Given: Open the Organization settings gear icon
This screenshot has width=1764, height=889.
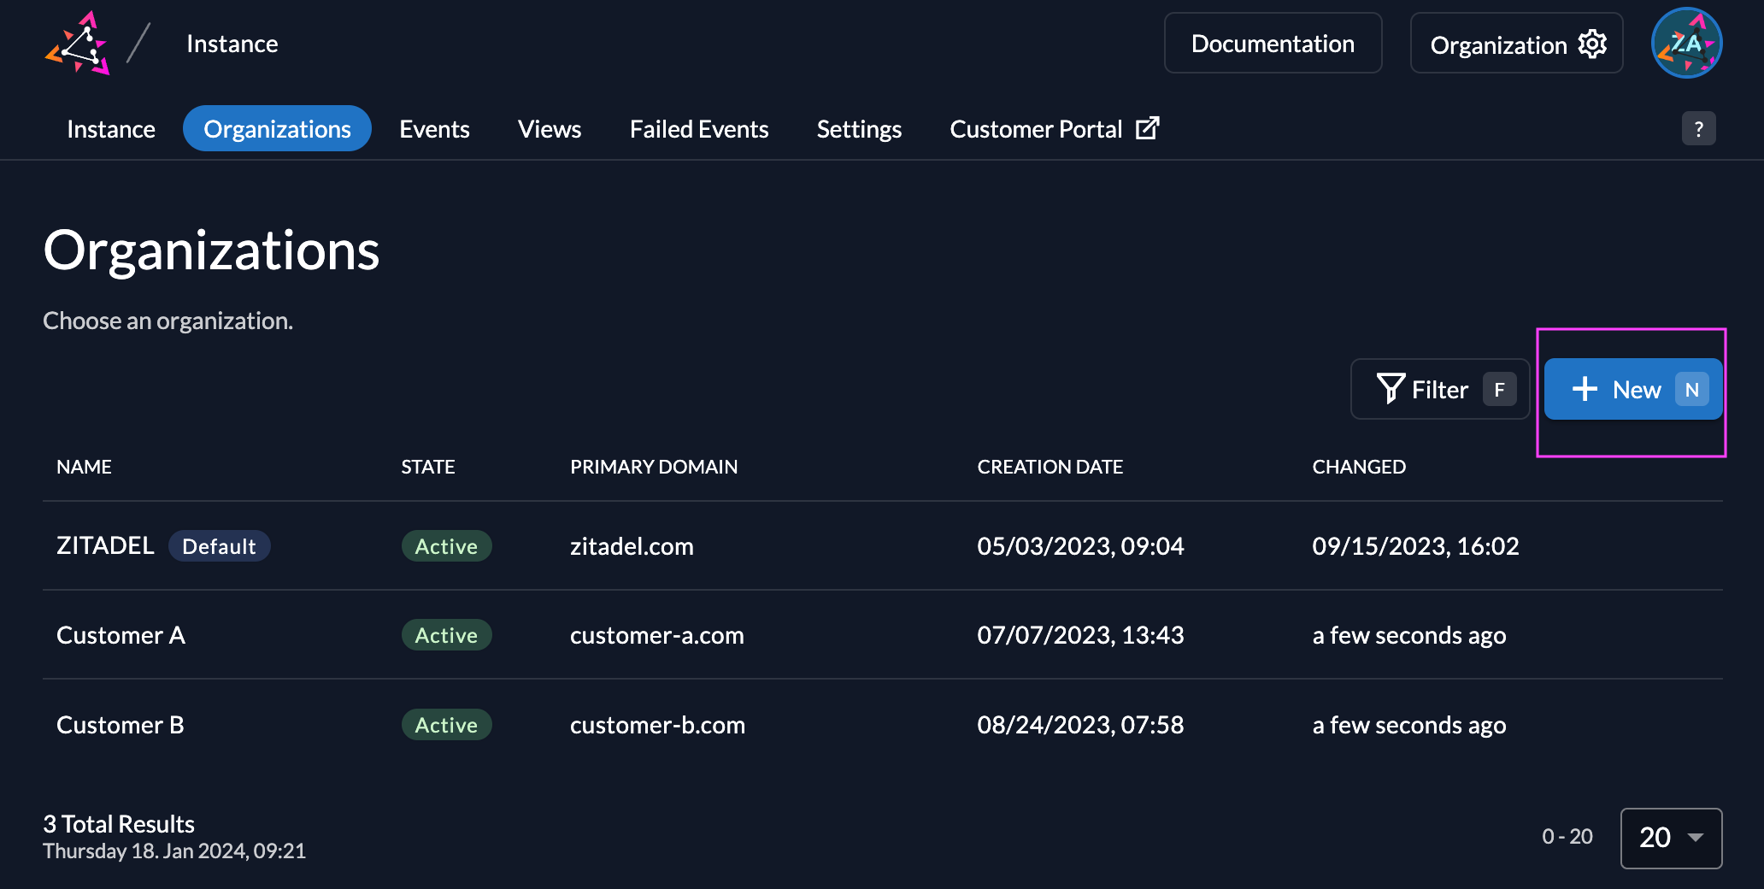Looking at the screenshot, I should coord(1591,44).
